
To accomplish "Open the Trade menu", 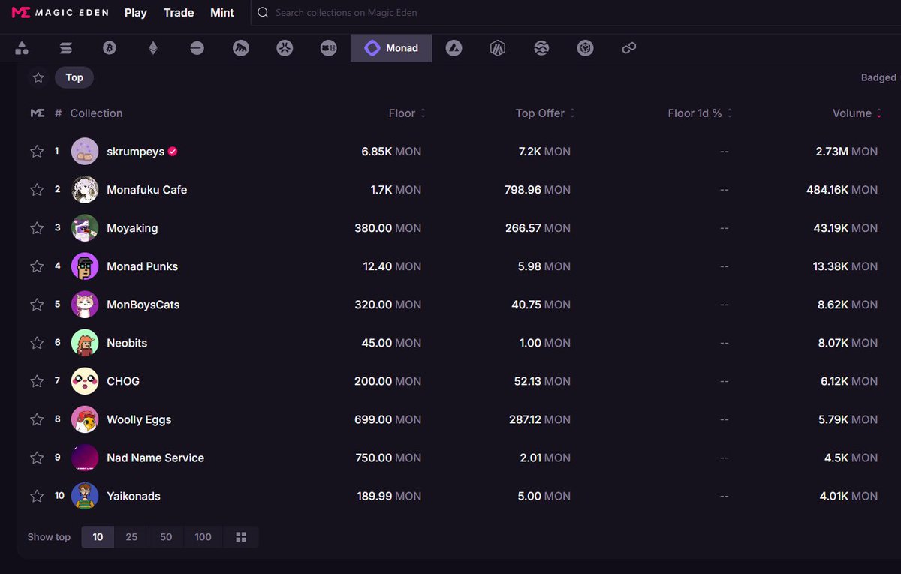I will coord(179,13).
